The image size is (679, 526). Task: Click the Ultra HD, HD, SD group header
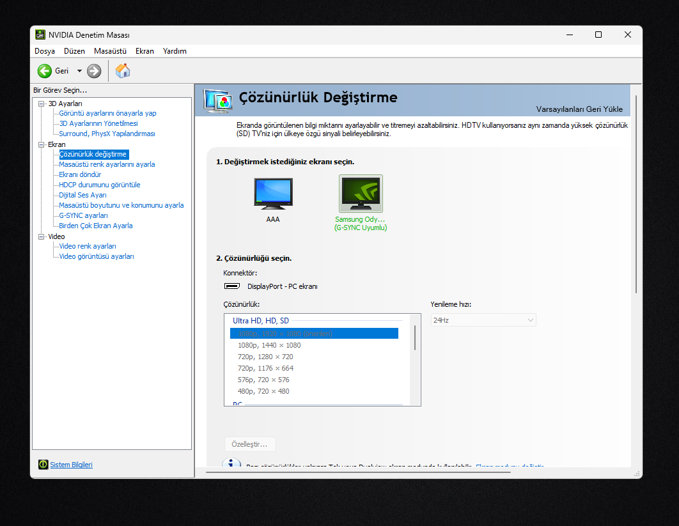point(261,321)
